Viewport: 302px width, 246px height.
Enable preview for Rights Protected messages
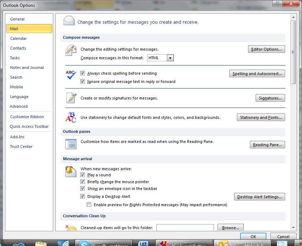point(89,204)
